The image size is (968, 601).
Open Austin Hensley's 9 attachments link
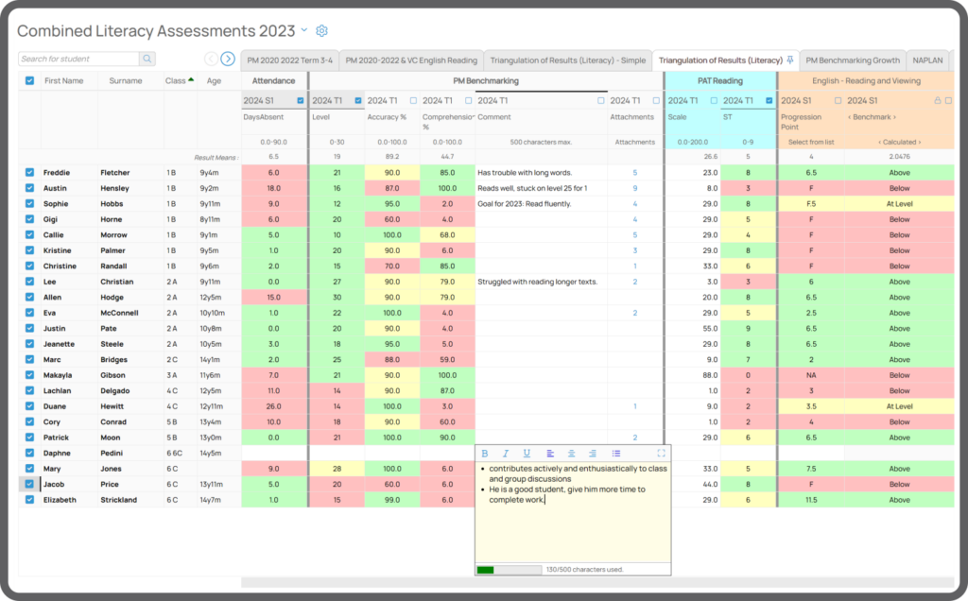coord(634,188)
